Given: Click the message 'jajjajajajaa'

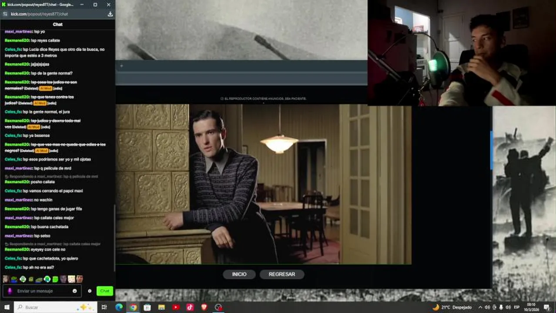Looking at the screenshot, I should click(x=40, y=64).
